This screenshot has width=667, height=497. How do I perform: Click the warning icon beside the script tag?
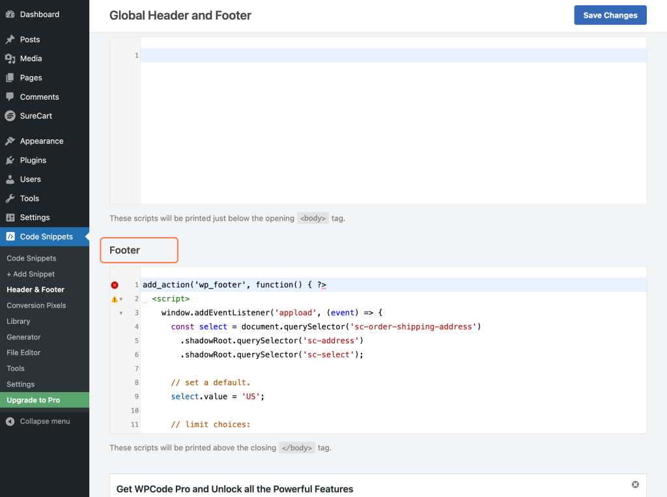tap(114, 298)
